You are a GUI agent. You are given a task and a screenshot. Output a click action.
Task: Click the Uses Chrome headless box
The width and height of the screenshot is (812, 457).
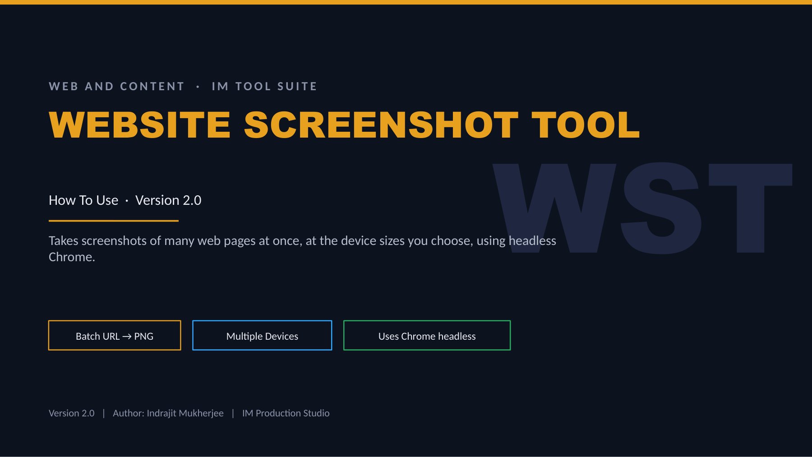pos(427,335)
